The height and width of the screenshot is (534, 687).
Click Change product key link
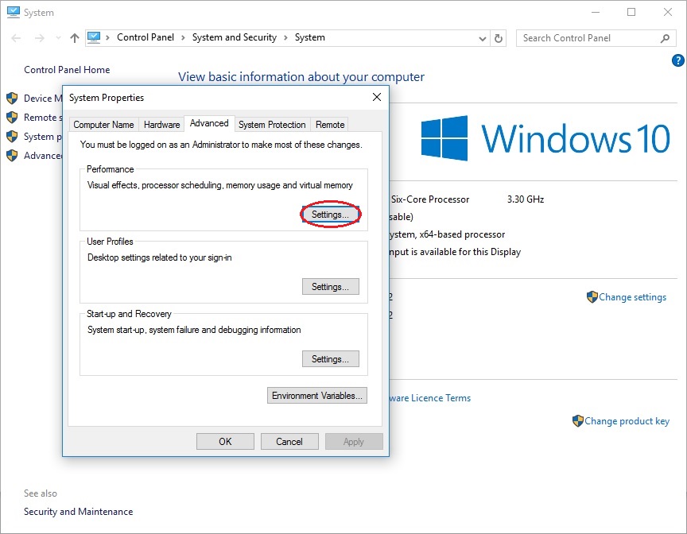627,421
